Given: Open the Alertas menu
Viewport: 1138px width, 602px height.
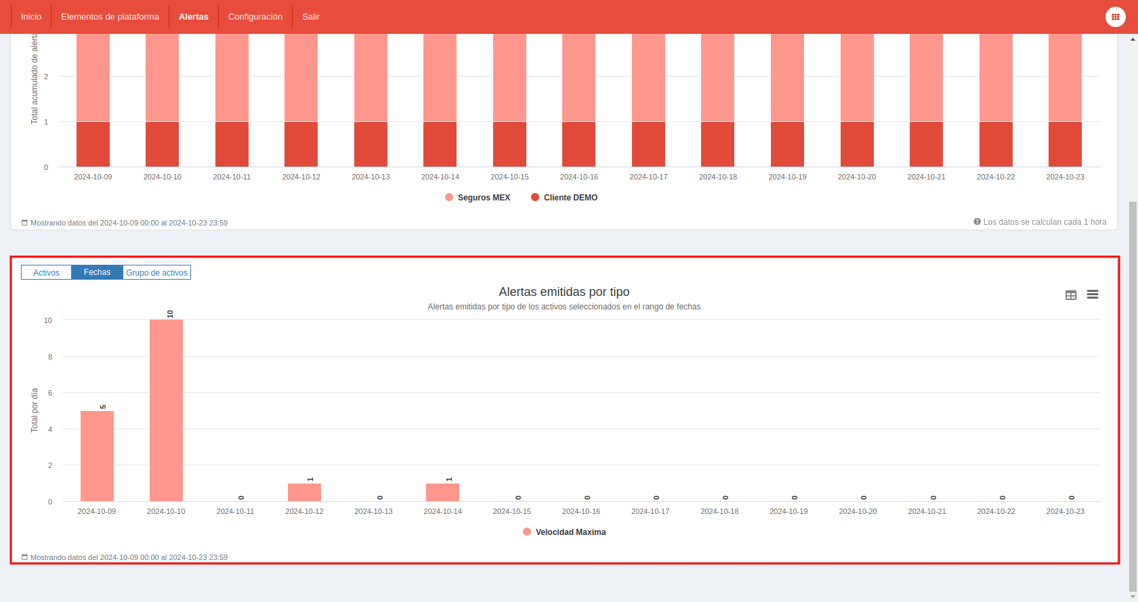Looking at the screenshot, I should pyautogui.click(x=194, y=17).
